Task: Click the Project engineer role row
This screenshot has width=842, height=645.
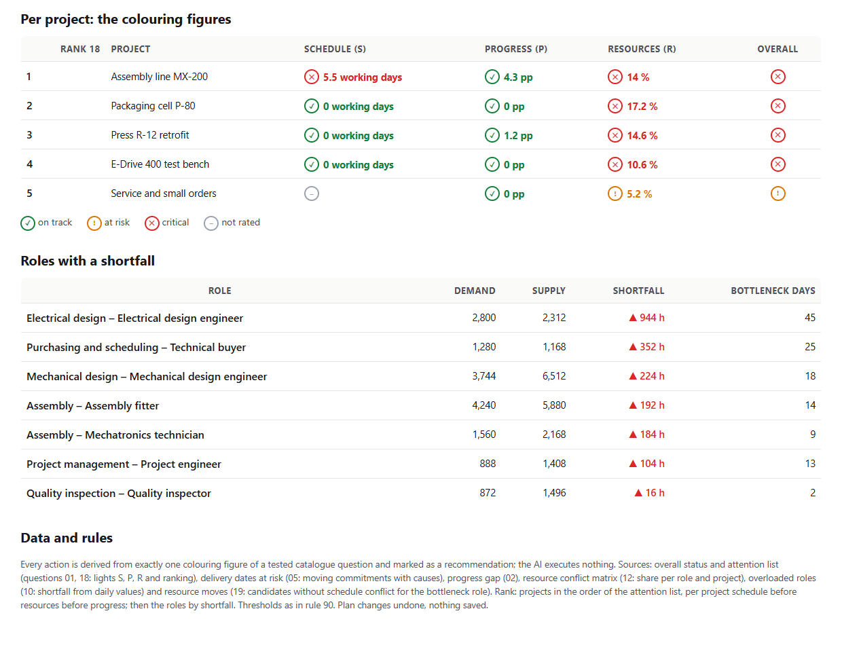Action: click(421, 464)
